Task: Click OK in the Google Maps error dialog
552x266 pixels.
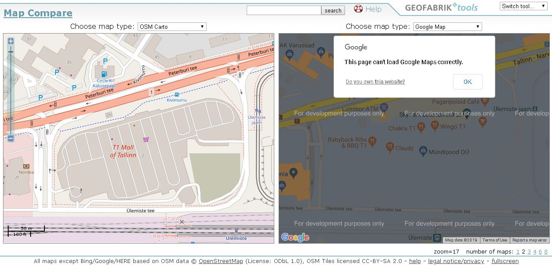Action: click(x=467, y=82)
